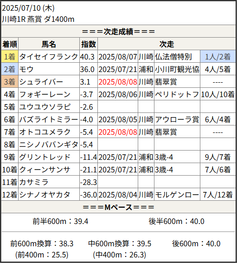
Task: Click the 次走 column header
Action: (x=167, y=44)
